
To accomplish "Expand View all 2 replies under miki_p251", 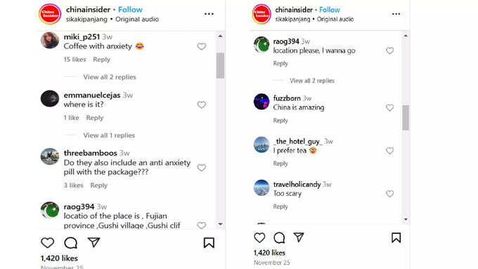I will (x=110, y=77).
